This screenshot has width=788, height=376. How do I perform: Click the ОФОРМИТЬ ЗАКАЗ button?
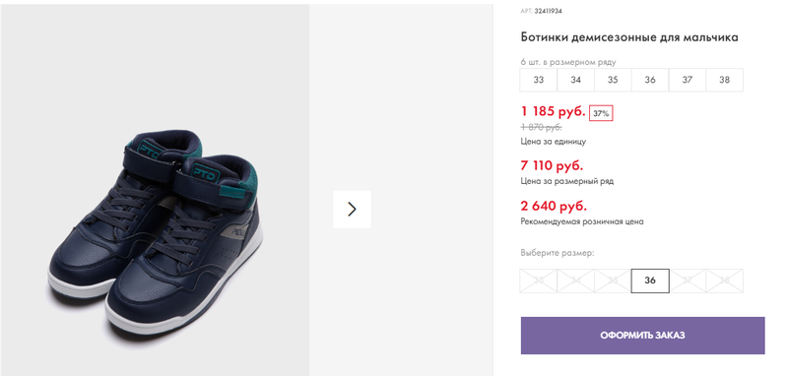tap(643, 336)
